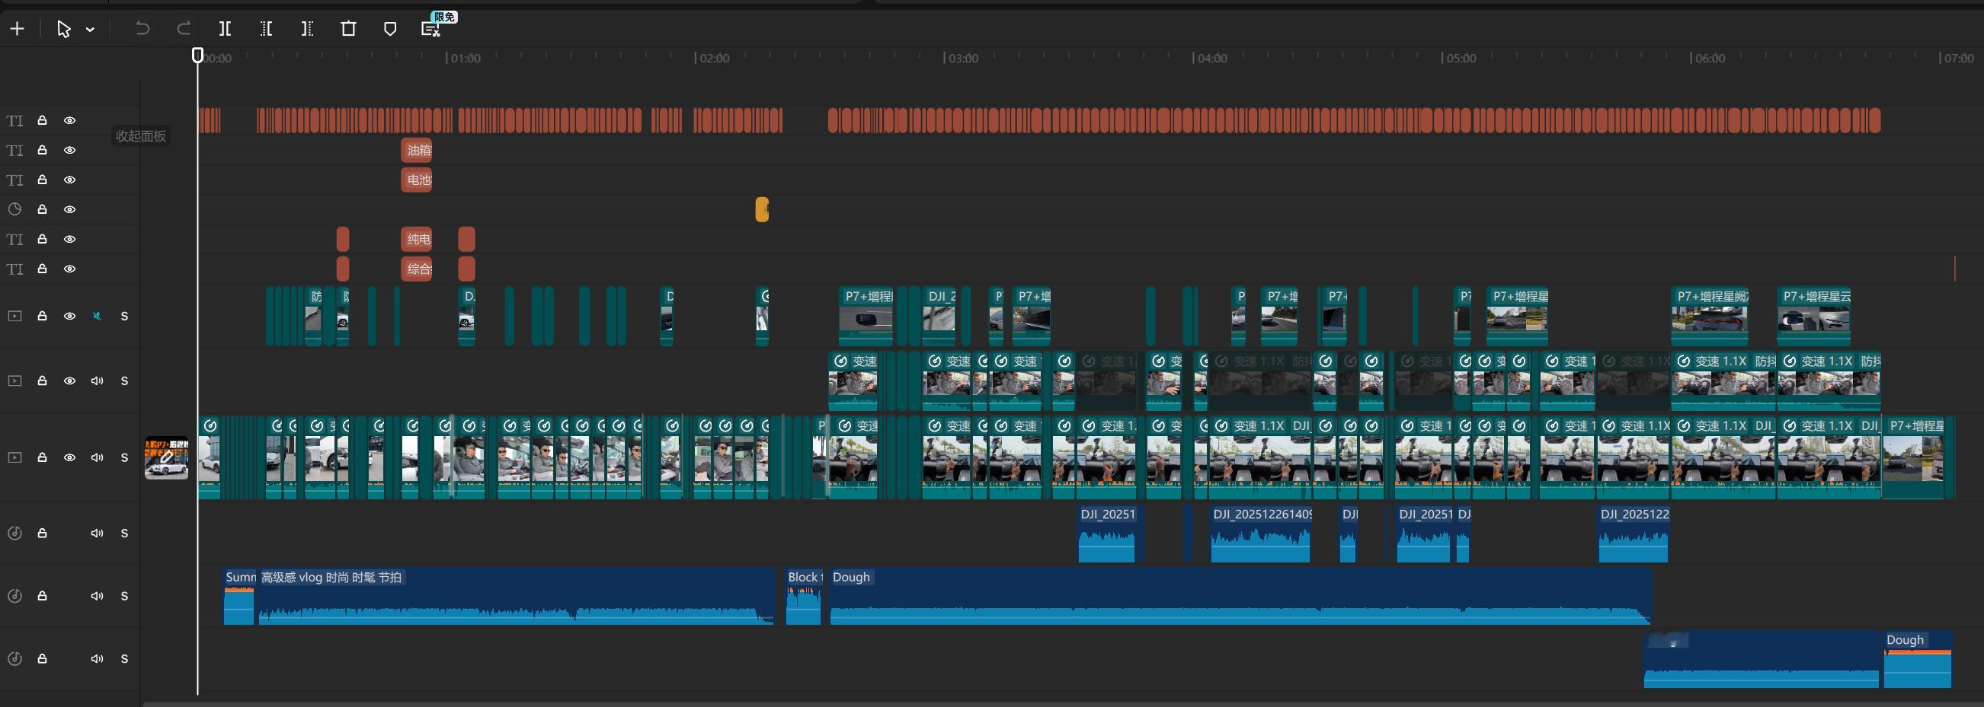
Task: Lock the bottom audio track
Action: coord(43,659)
